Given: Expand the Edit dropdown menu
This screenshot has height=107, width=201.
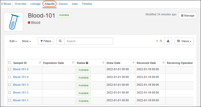Looking at the screenshot, I should [x=13, y=41].
